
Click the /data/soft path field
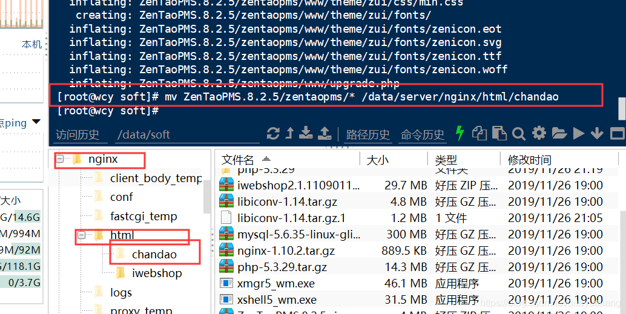pos(188,134)
